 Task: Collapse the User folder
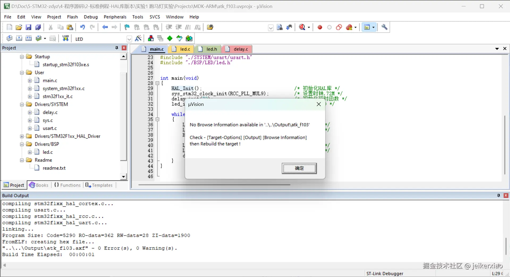22,72
